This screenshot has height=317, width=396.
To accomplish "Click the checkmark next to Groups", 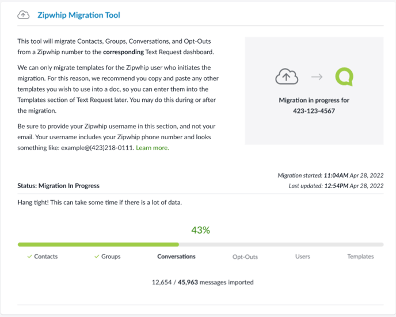I will pos(97,257).
